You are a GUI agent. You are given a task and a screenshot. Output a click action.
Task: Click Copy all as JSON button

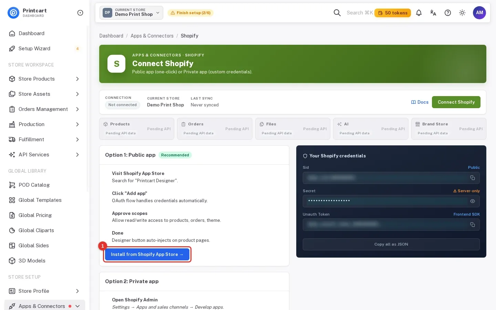tap(391, 244)
